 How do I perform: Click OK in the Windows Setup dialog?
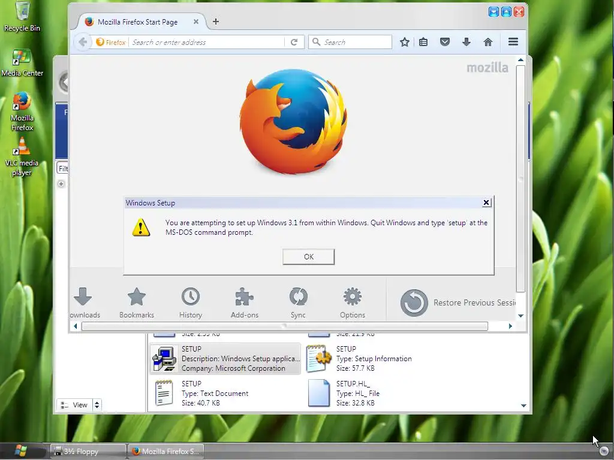[x=309, y=256]
